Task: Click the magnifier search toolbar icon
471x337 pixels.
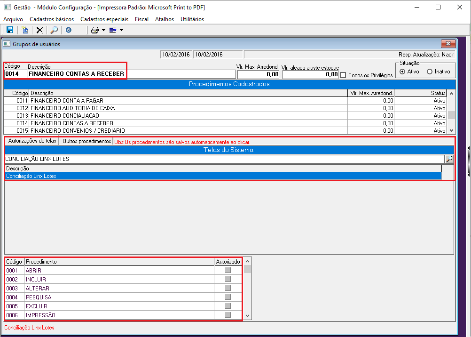Action: pyautogui.click(x=54, y=30)
